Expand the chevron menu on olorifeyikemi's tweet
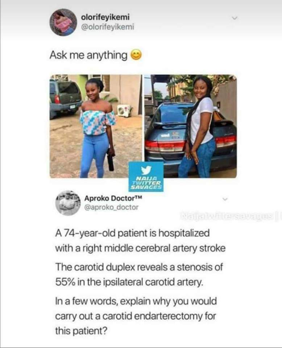This screenshot has height=348, width=282. click(x=235, y=18)
